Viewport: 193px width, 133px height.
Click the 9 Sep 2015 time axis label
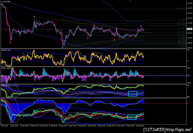point(4,126)
